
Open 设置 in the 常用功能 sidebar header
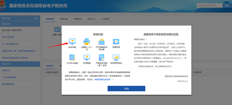[x=35, y=18]
